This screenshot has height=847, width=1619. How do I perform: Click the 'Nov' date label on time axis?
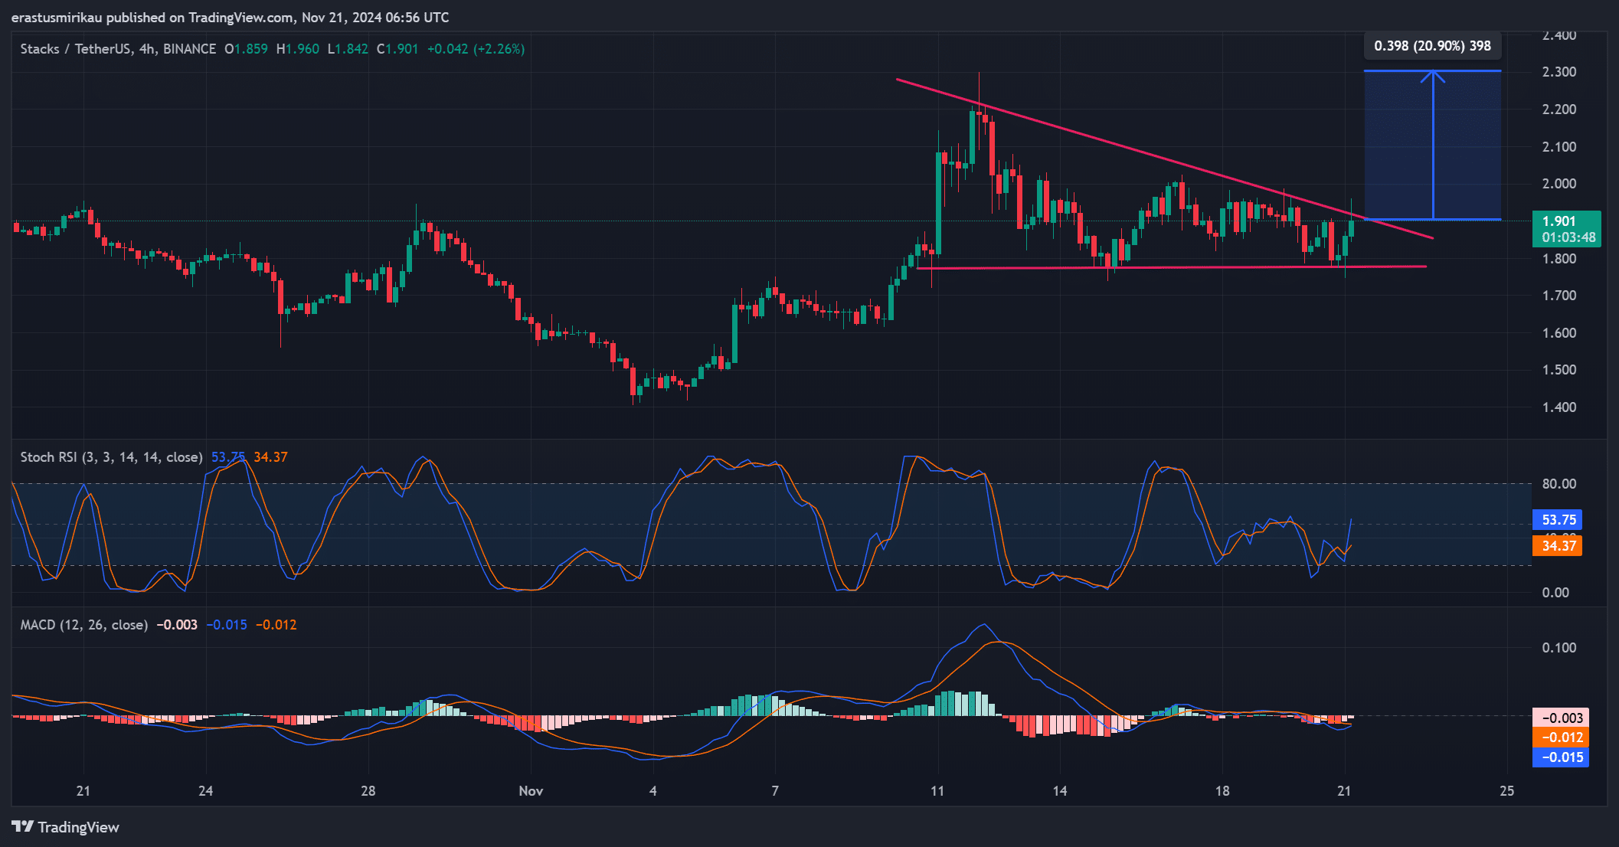(x=531, y=791)
